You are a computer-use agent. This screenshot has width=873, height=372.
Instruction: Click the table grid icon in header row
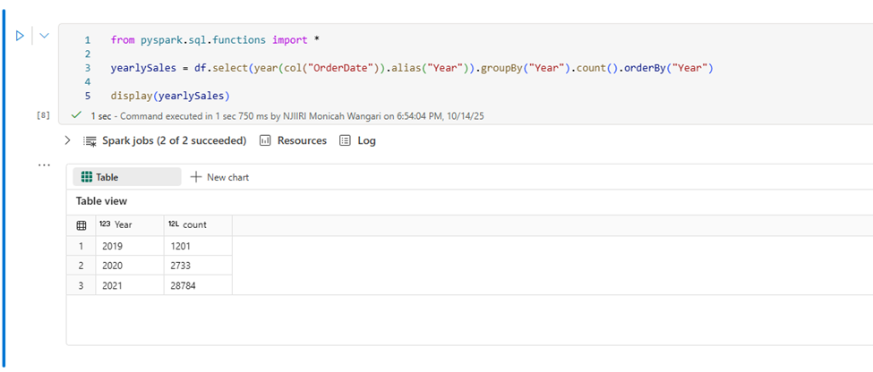point(81,225)
